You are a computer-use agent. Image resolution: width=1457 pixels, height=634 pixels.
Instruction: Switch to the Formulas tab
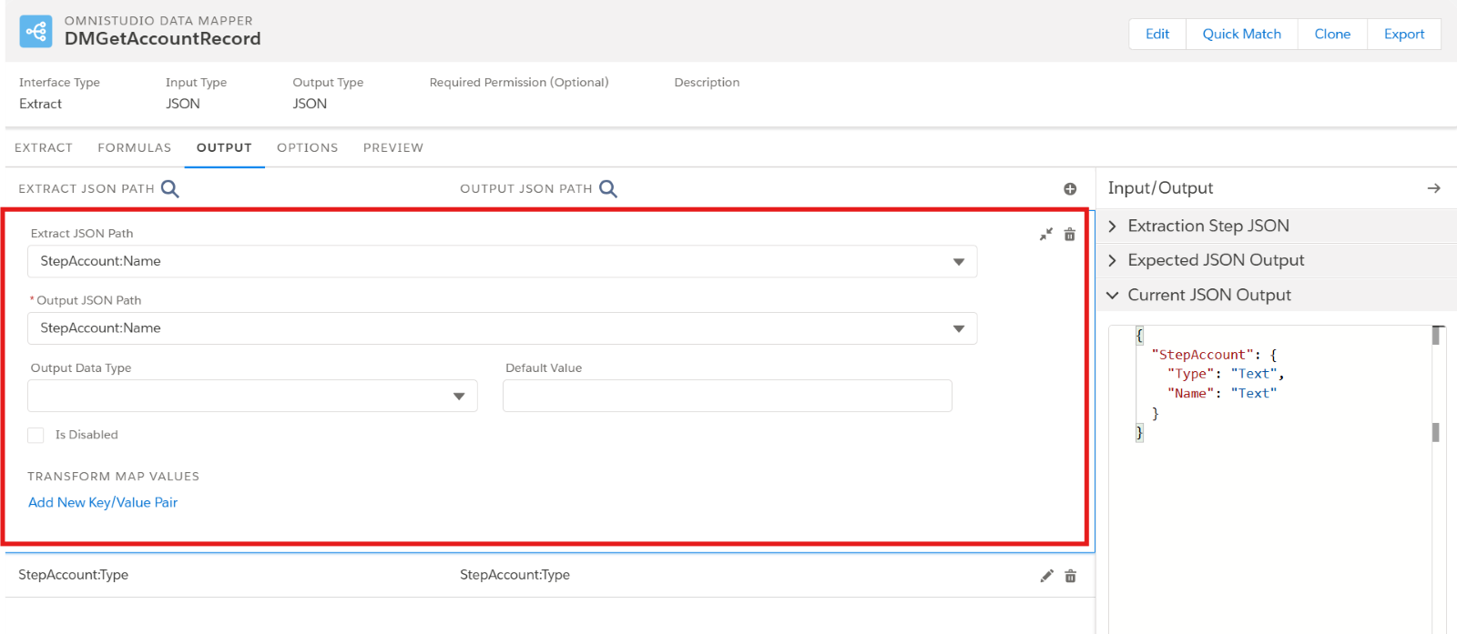click(x=134, y=147)
